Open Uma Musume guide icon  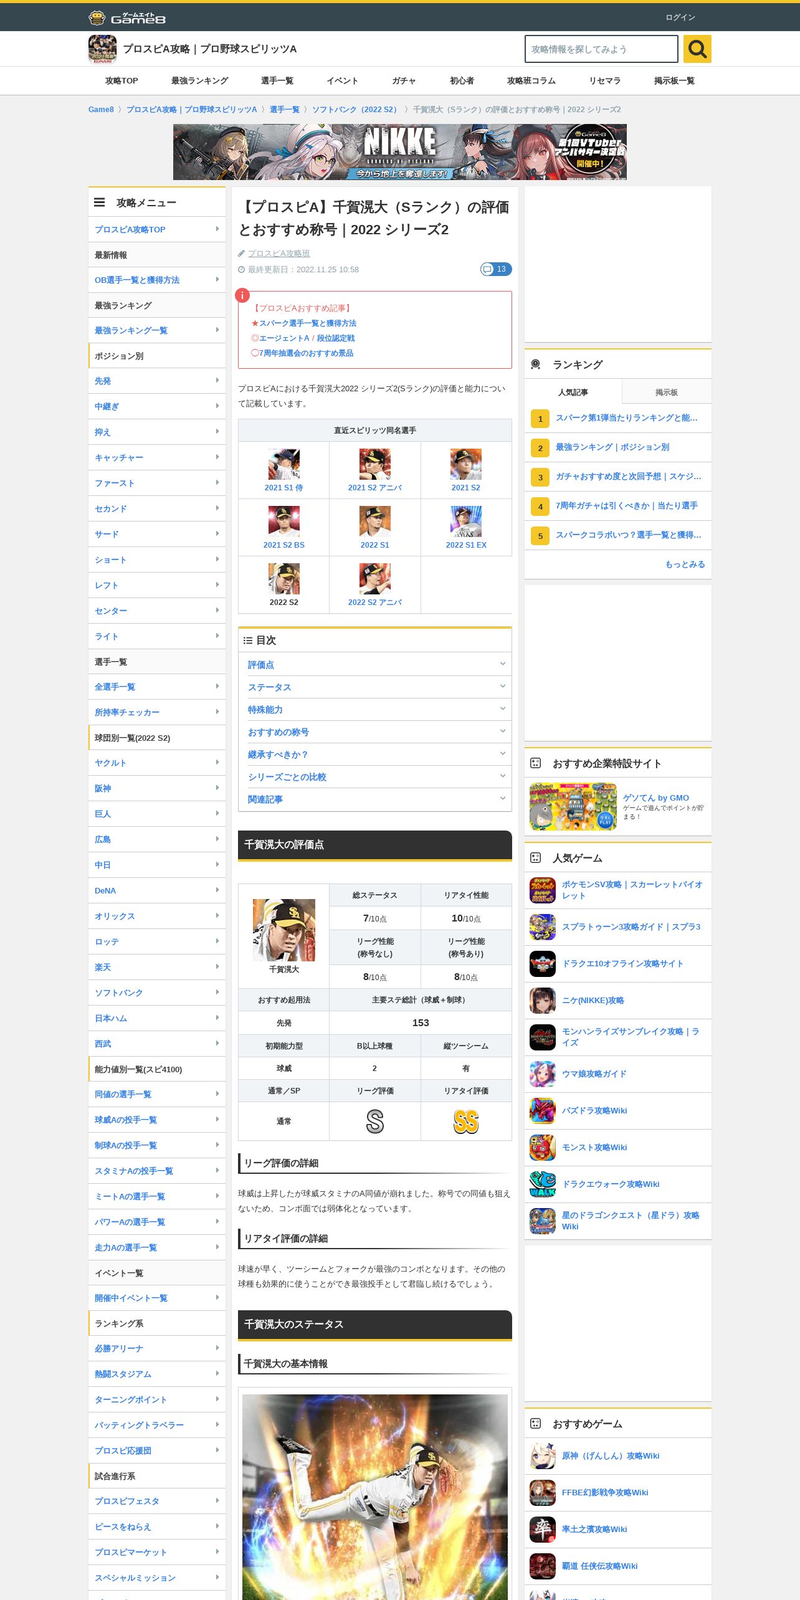tap(543, 1074)
